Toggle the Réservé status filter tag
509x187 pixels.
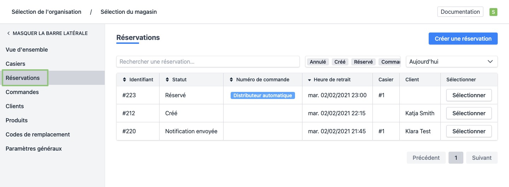(363, 62)
